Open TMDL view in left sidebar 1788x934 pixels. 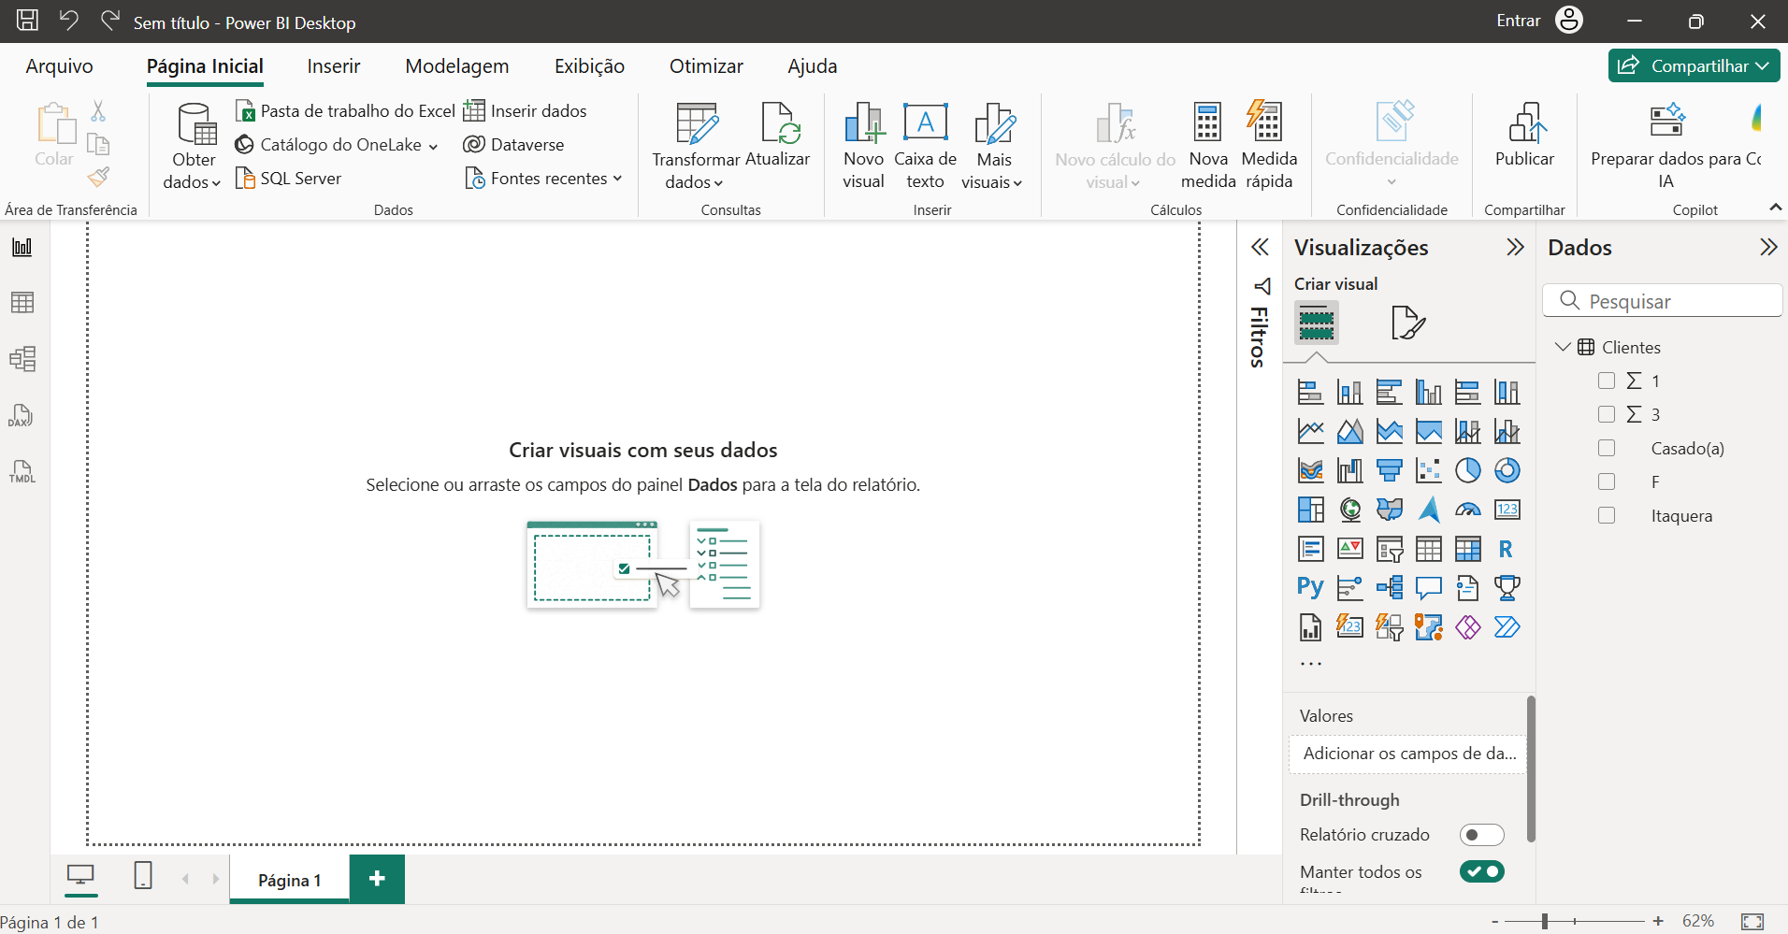[22, 471]
